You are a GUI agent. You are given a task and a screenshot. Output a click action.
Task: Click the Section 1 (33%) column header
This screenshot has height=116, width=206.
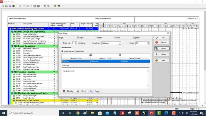[x=76, y=58]
